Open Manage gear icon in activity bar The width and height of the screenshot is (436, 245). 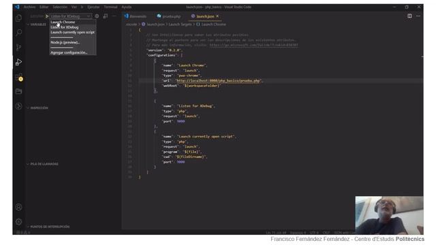point(18,222)
